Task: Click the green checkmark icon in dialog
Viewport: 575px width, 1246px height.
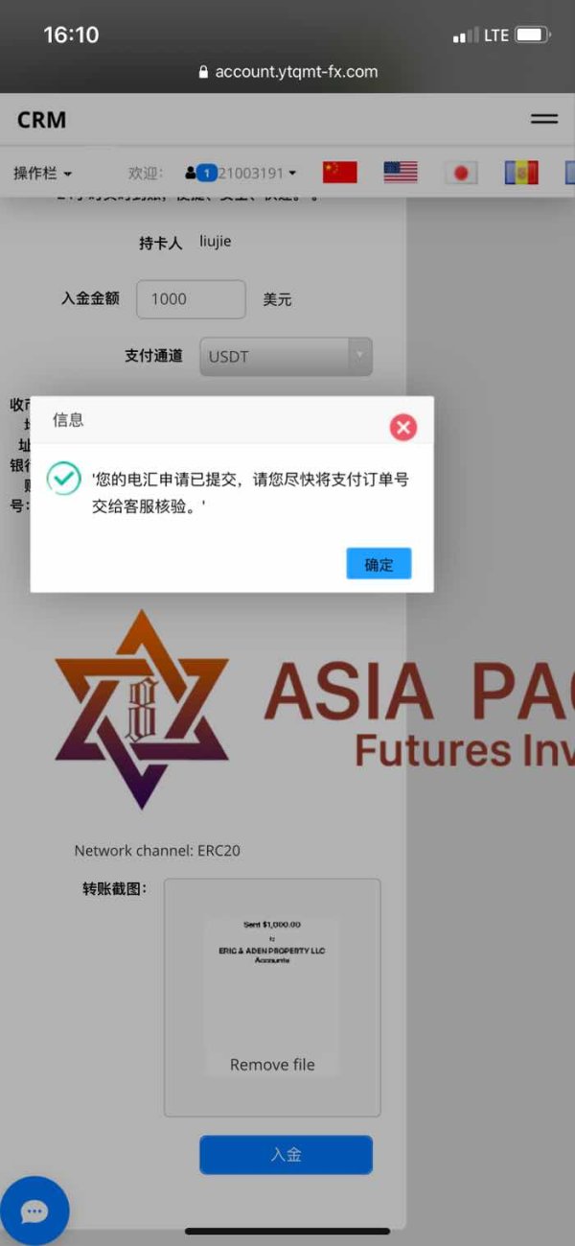Action: pos(63,478)
